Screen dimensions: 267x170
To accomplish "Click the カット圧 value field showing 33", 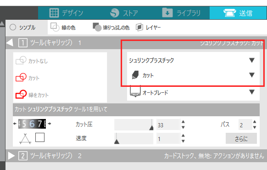I will [168, 125].
